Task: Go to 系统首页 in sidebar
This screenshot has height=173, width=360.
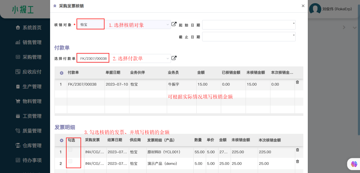Action: tap(32, 28)
